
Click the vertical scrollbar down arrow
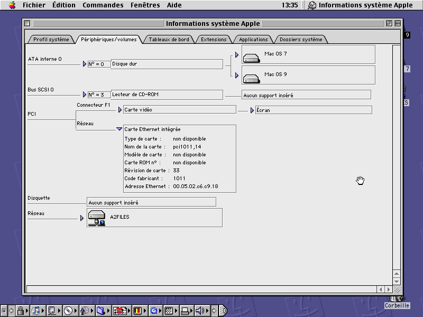[x=396, y=281]
